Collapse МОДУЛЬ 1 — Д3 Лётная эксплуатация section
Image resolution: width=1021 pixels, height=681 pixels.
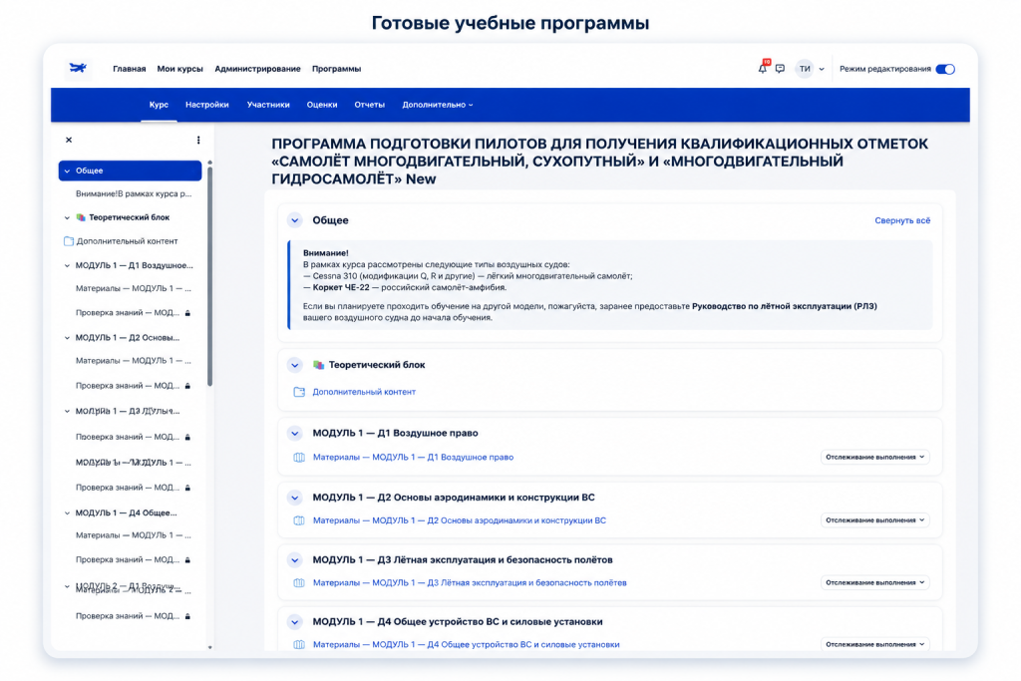coord(295,560)
